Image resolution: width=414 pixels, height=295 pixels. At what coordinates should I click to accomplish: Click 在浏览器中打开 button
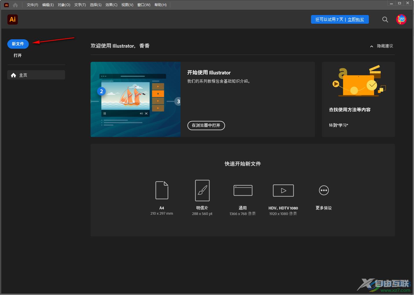tap(206, 125)
